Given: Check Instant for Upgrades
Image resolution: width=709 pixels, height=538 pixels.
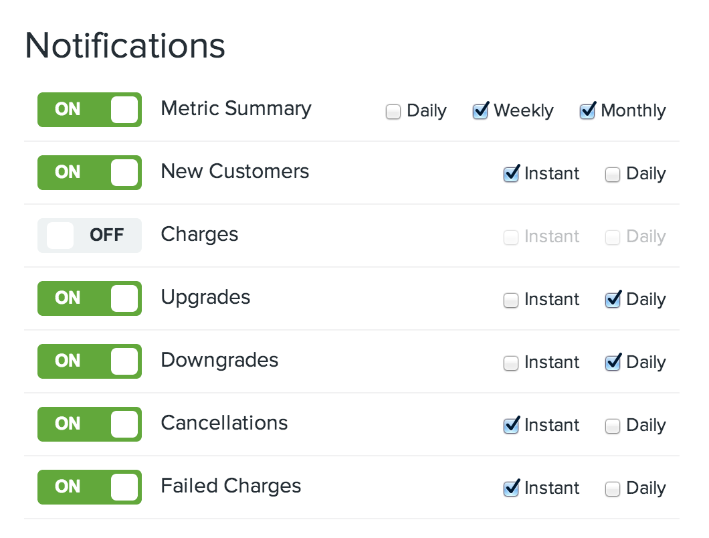Looking at the screenshot, I should pyautogui.click(x=511, y=300).
